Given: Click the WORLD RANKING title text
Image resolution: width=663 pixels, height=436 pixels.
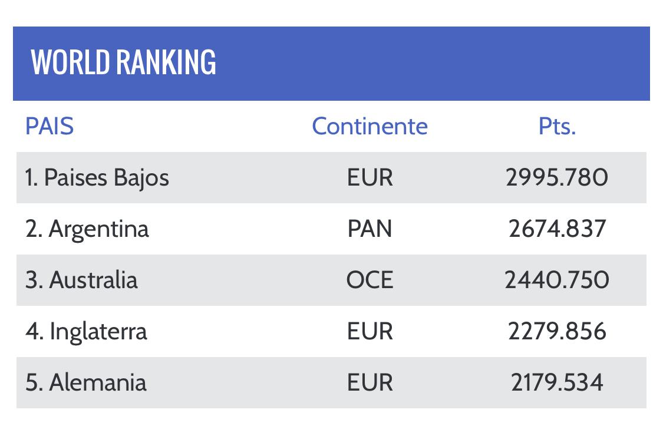Looking at the screenshot, I should [x=124, y=62].
